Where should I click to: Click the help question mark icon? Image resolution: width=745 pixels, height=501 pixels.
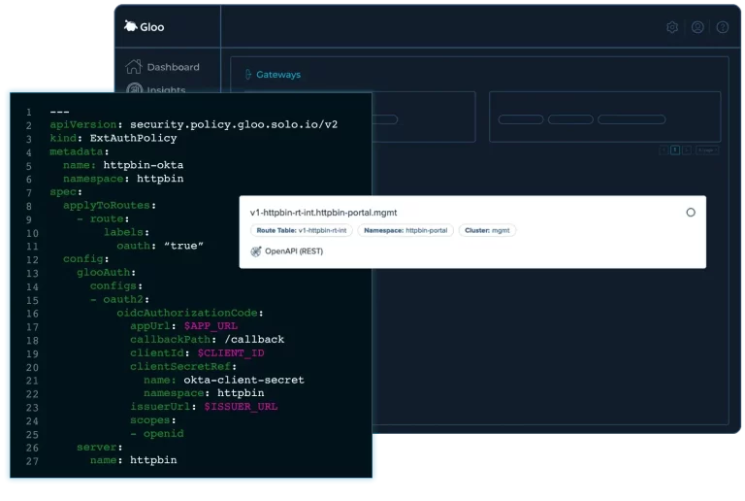pyautogui.click(x=722, y=27)
